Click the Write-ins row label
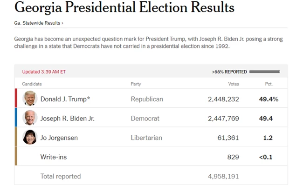Screen dimensions: 303x185 click(x=54, y=157)
